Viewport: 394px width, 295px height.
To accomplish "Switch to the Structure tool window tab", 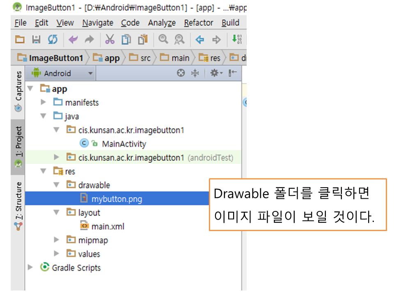I will point(18,203).
